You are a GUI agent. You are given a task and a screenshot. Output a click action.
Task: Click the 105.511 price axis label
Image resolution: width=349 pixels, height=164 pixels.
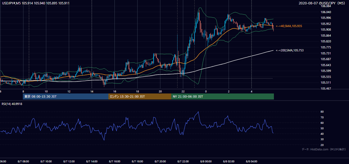click(x=326, y=83)
